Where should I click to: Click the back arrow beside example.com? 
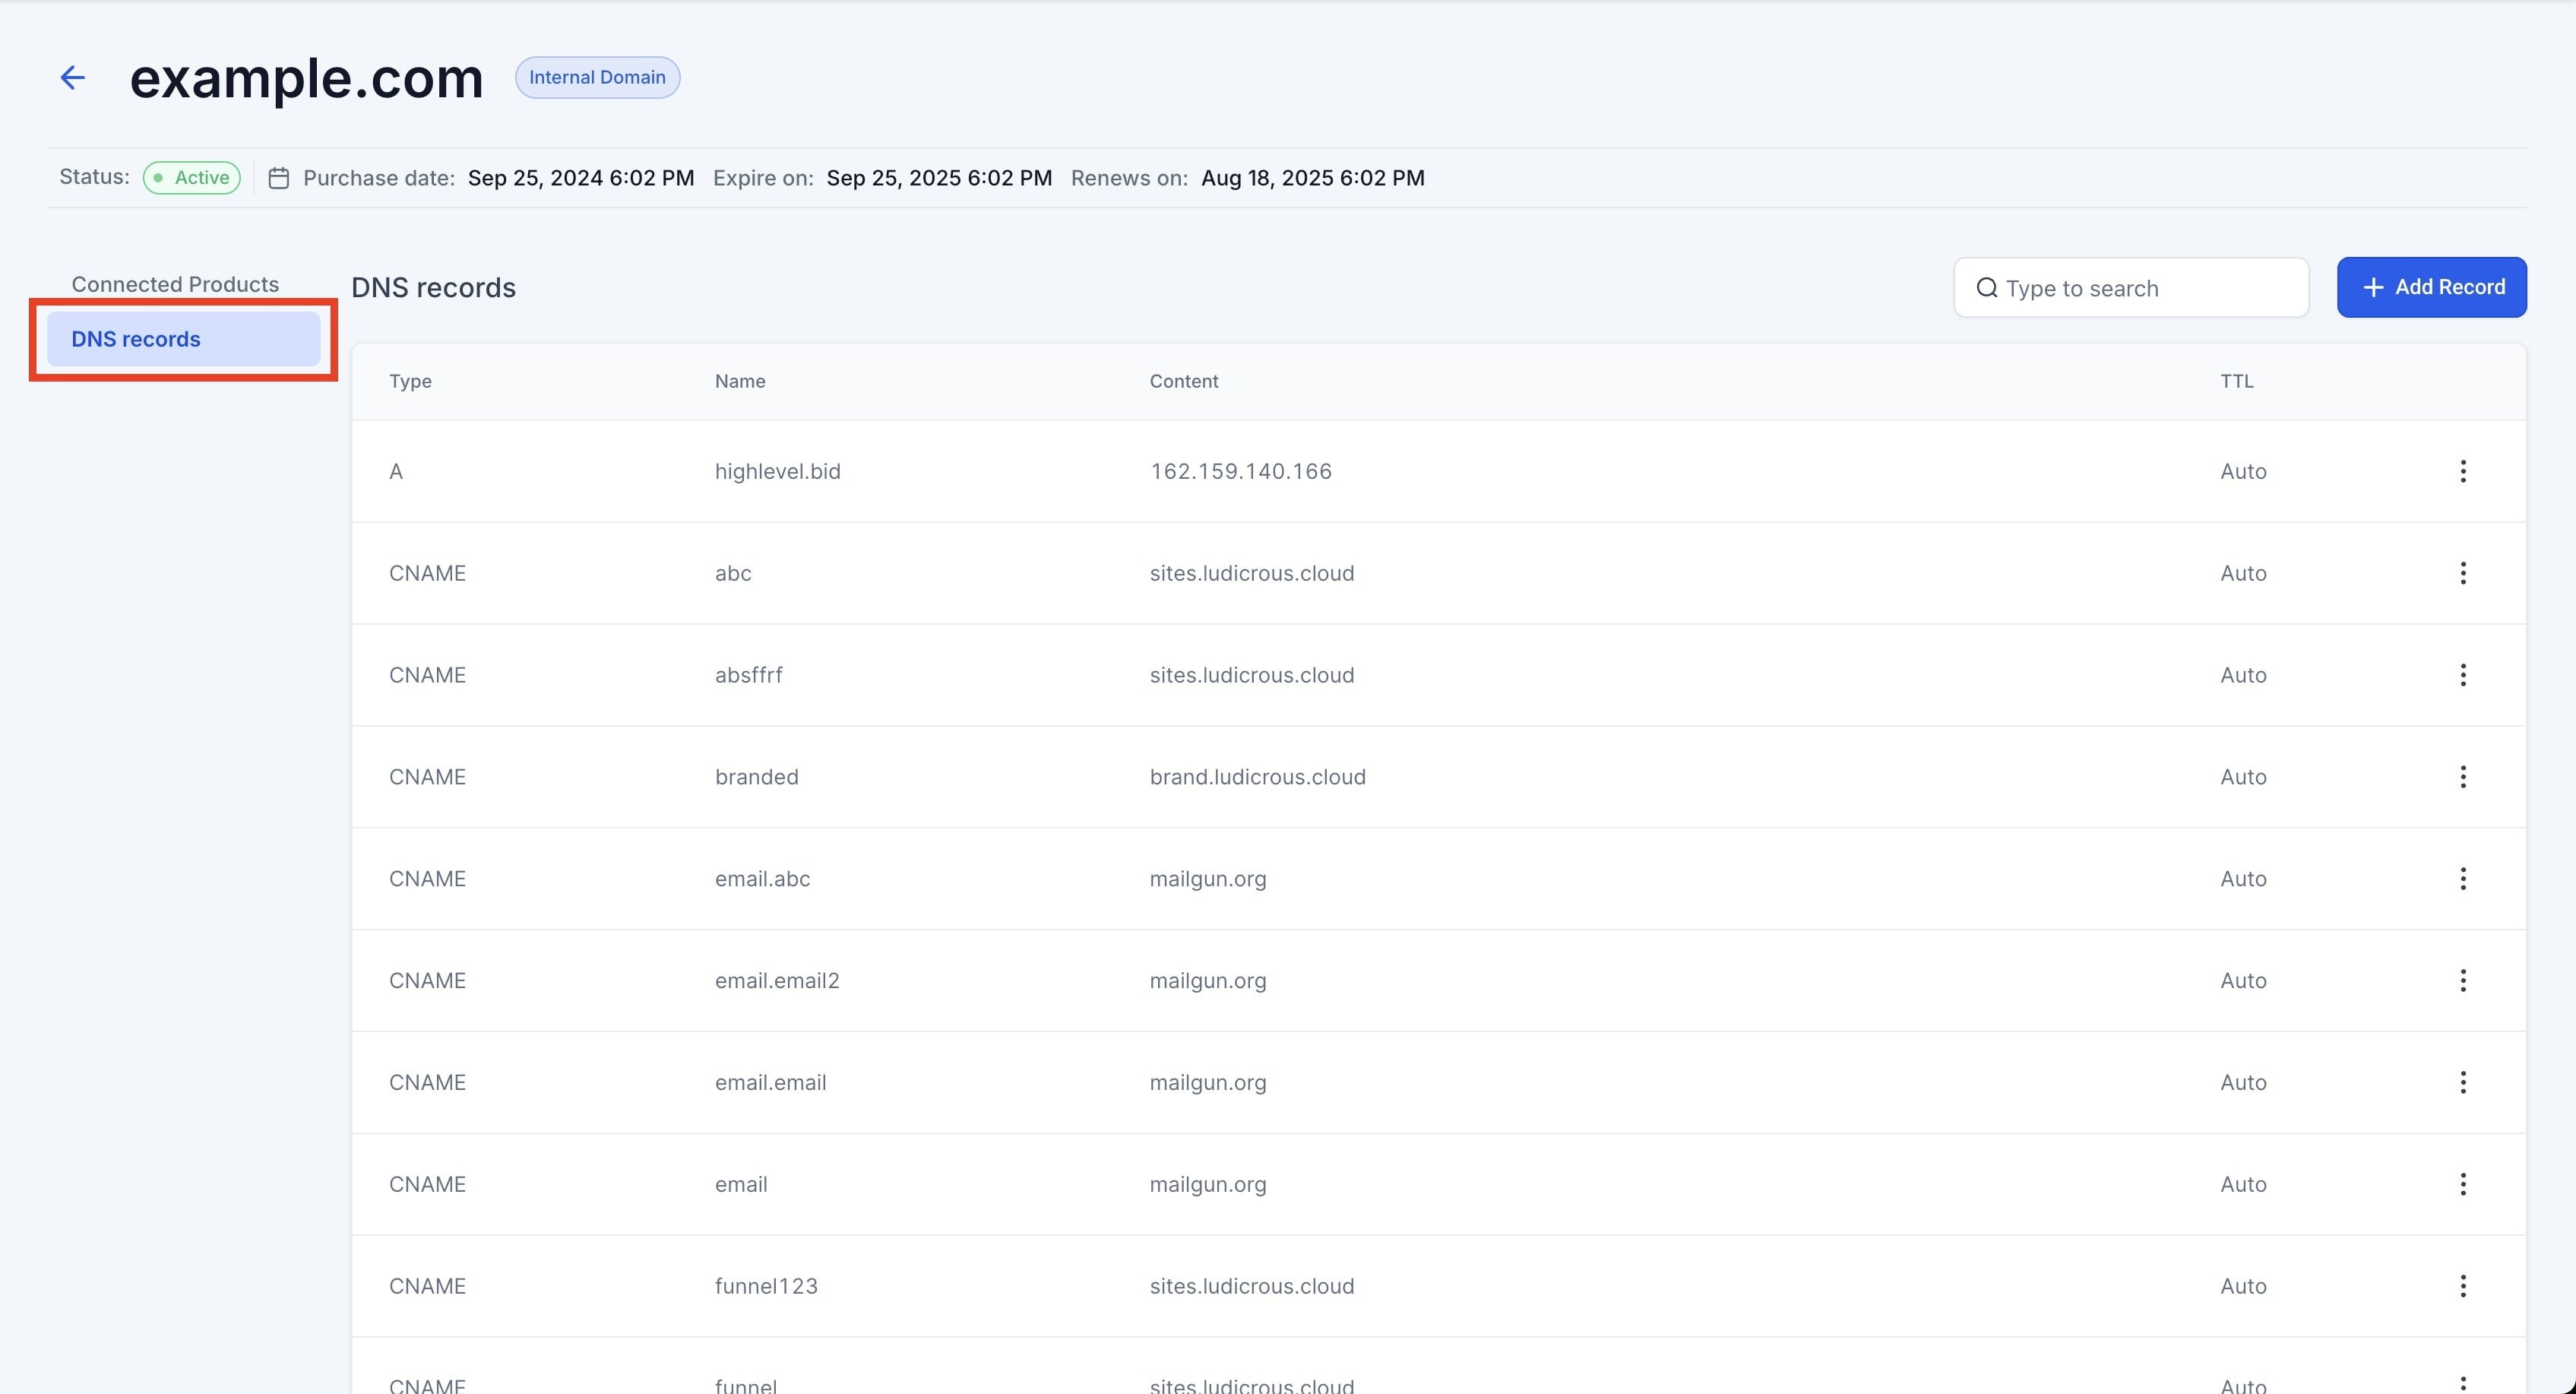pyautogui.click(x=72, y=78)
